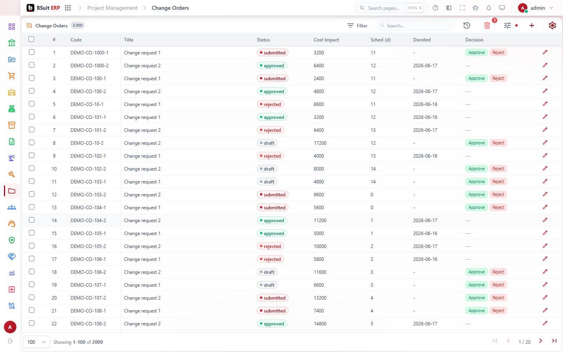Viewport: 563px width, 352px height.
Task: Click the BSuit ERP logo
Action: [43, 8]
